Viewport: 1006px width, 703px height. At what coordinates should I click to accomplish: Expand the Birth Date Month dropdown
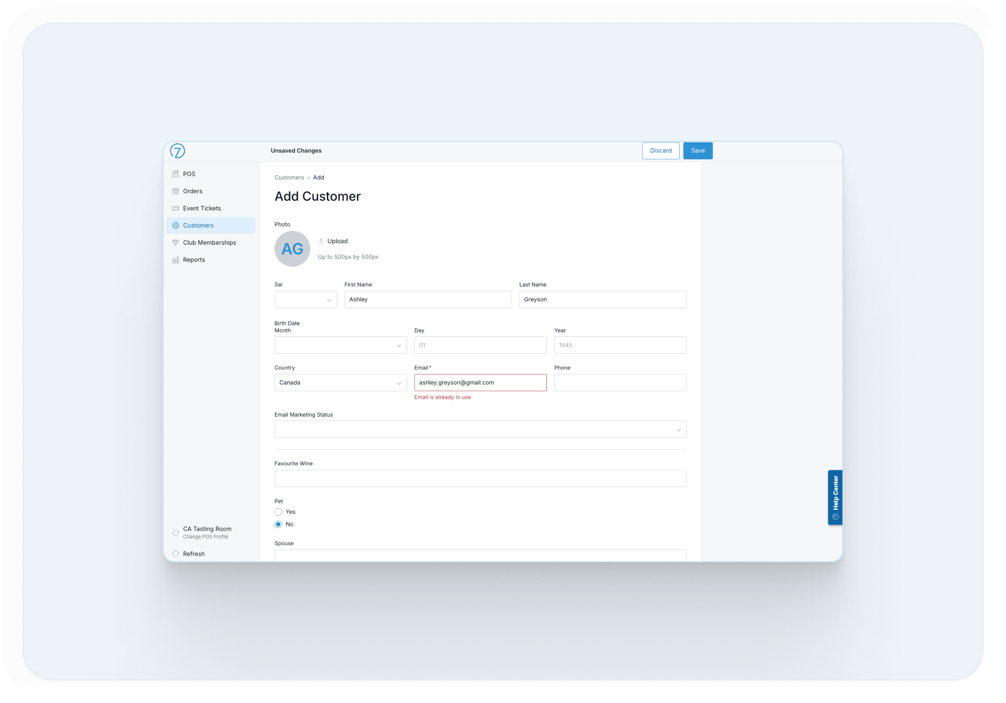pyautogui.click(x=340, y=345)
